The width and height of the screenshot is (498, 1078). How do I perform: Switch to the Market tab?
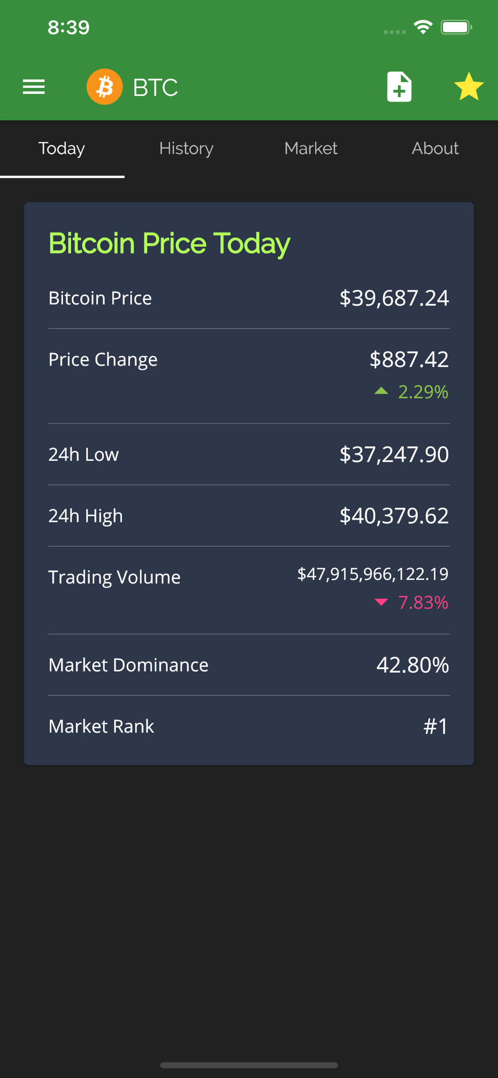[x=311, y=148]
